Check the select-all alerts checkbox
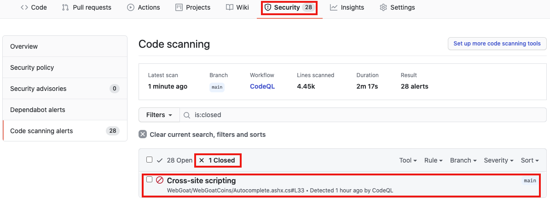The image size is (550, 208). click(x=149, y=160)
